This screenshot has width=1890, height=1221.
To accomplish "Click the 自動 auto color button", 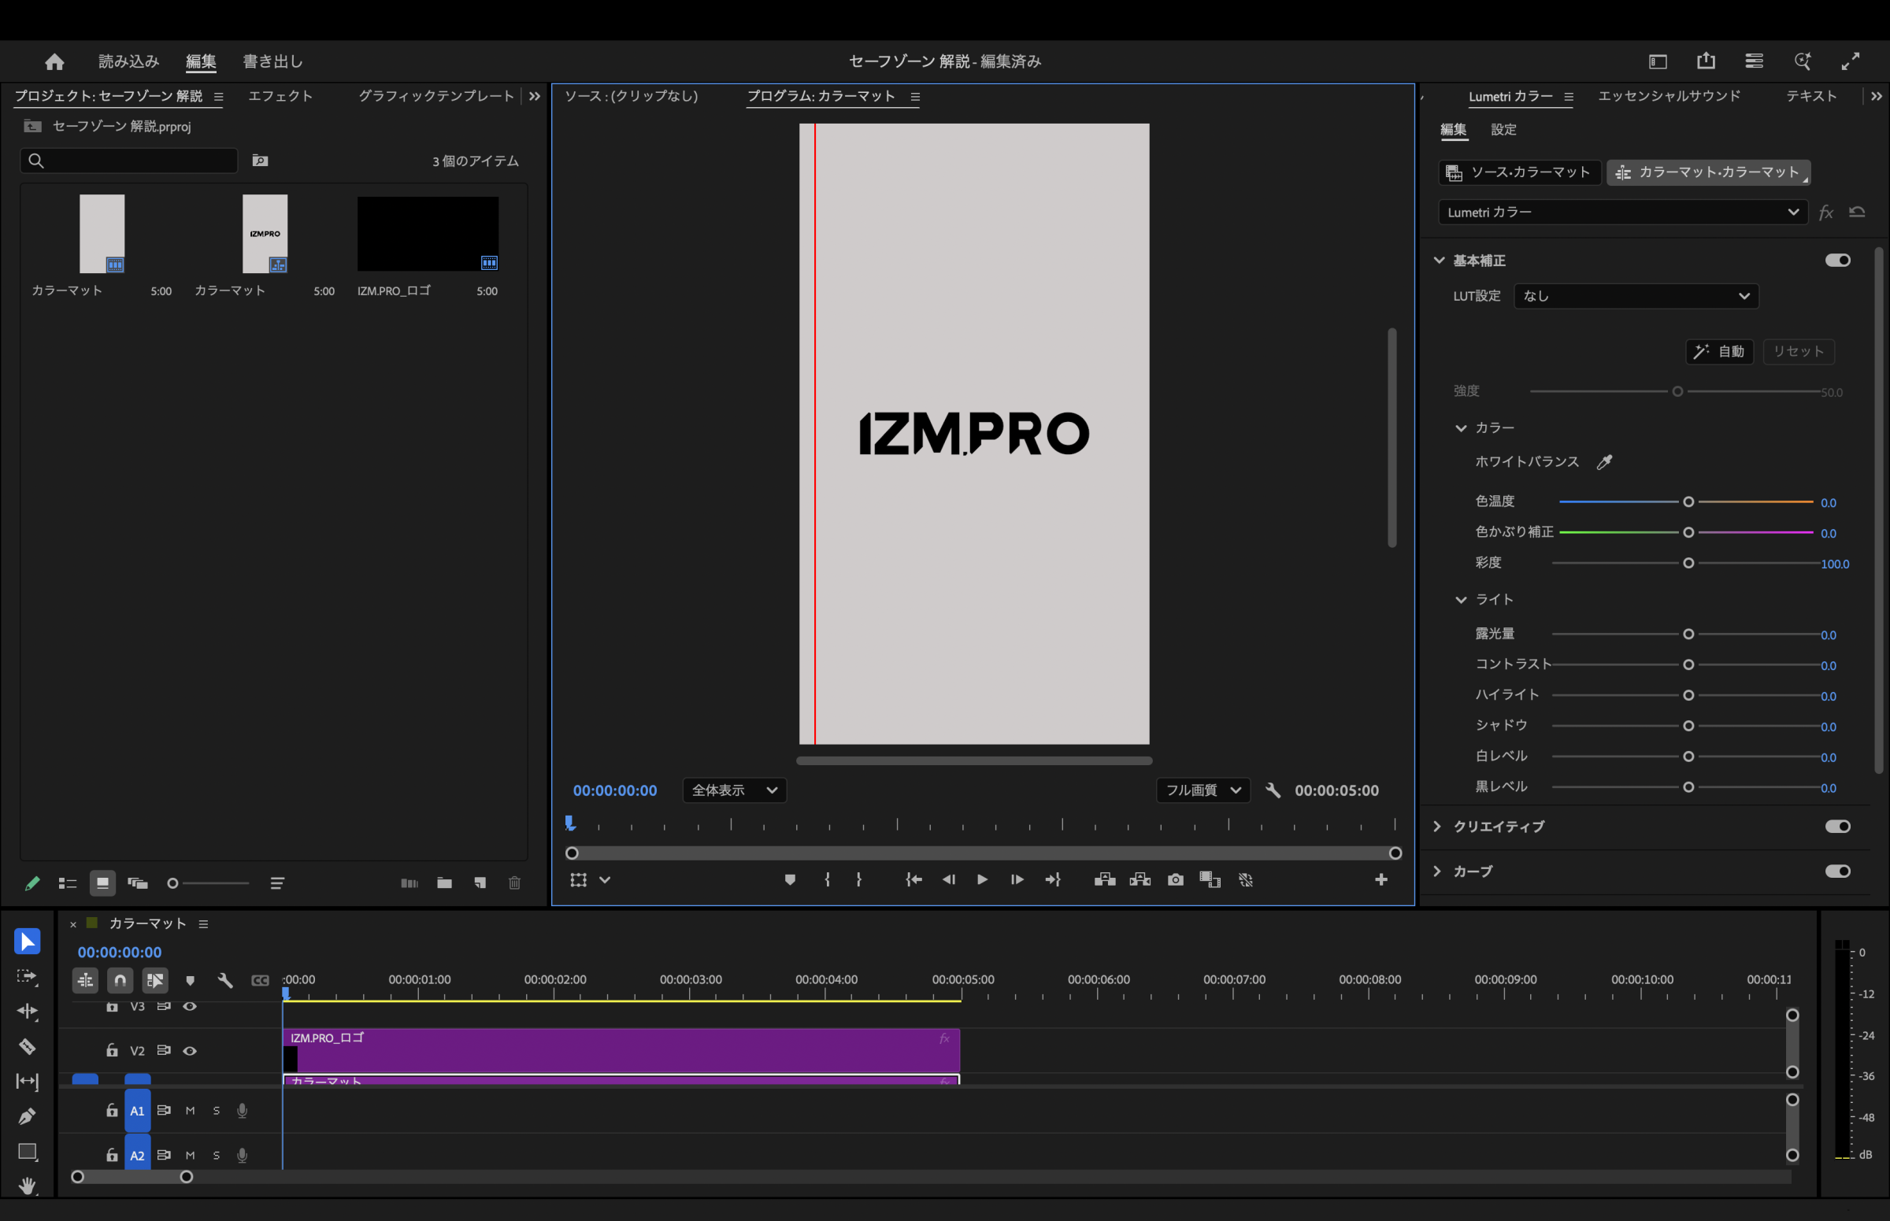I will [x=1718, y=351].
